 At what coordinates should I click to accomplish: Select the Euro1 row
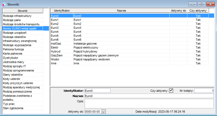129,20
